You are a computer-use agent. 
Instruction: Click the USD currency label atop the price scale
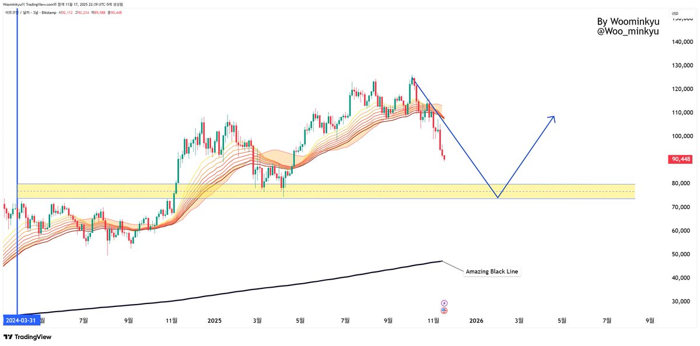(x=676, y=13)
